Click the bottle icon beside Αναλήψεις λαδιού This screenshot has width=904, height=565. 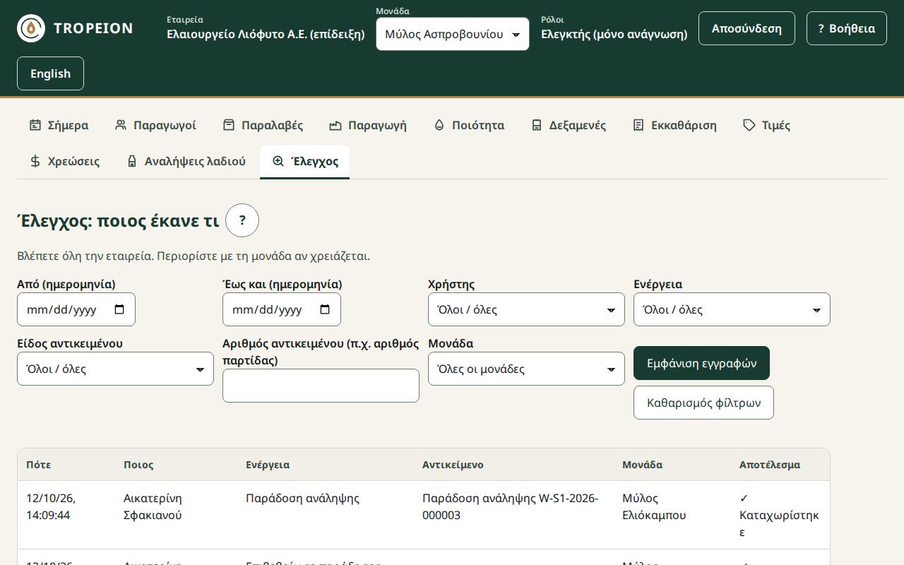[x=132, y=161]
